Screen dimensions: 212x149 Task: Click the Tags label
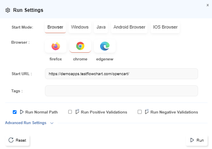[17, 91]
